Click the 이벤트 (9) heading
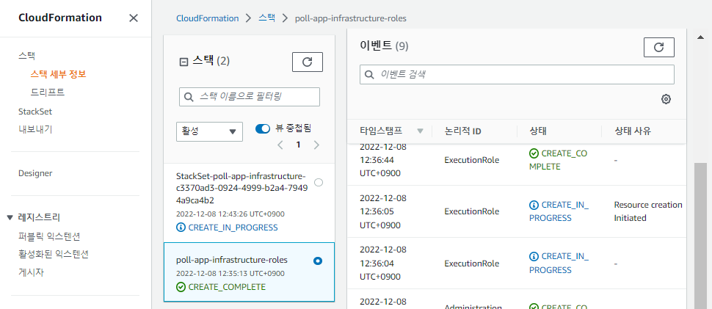Screen dimensions: 712x309 (x=384, y=46)
